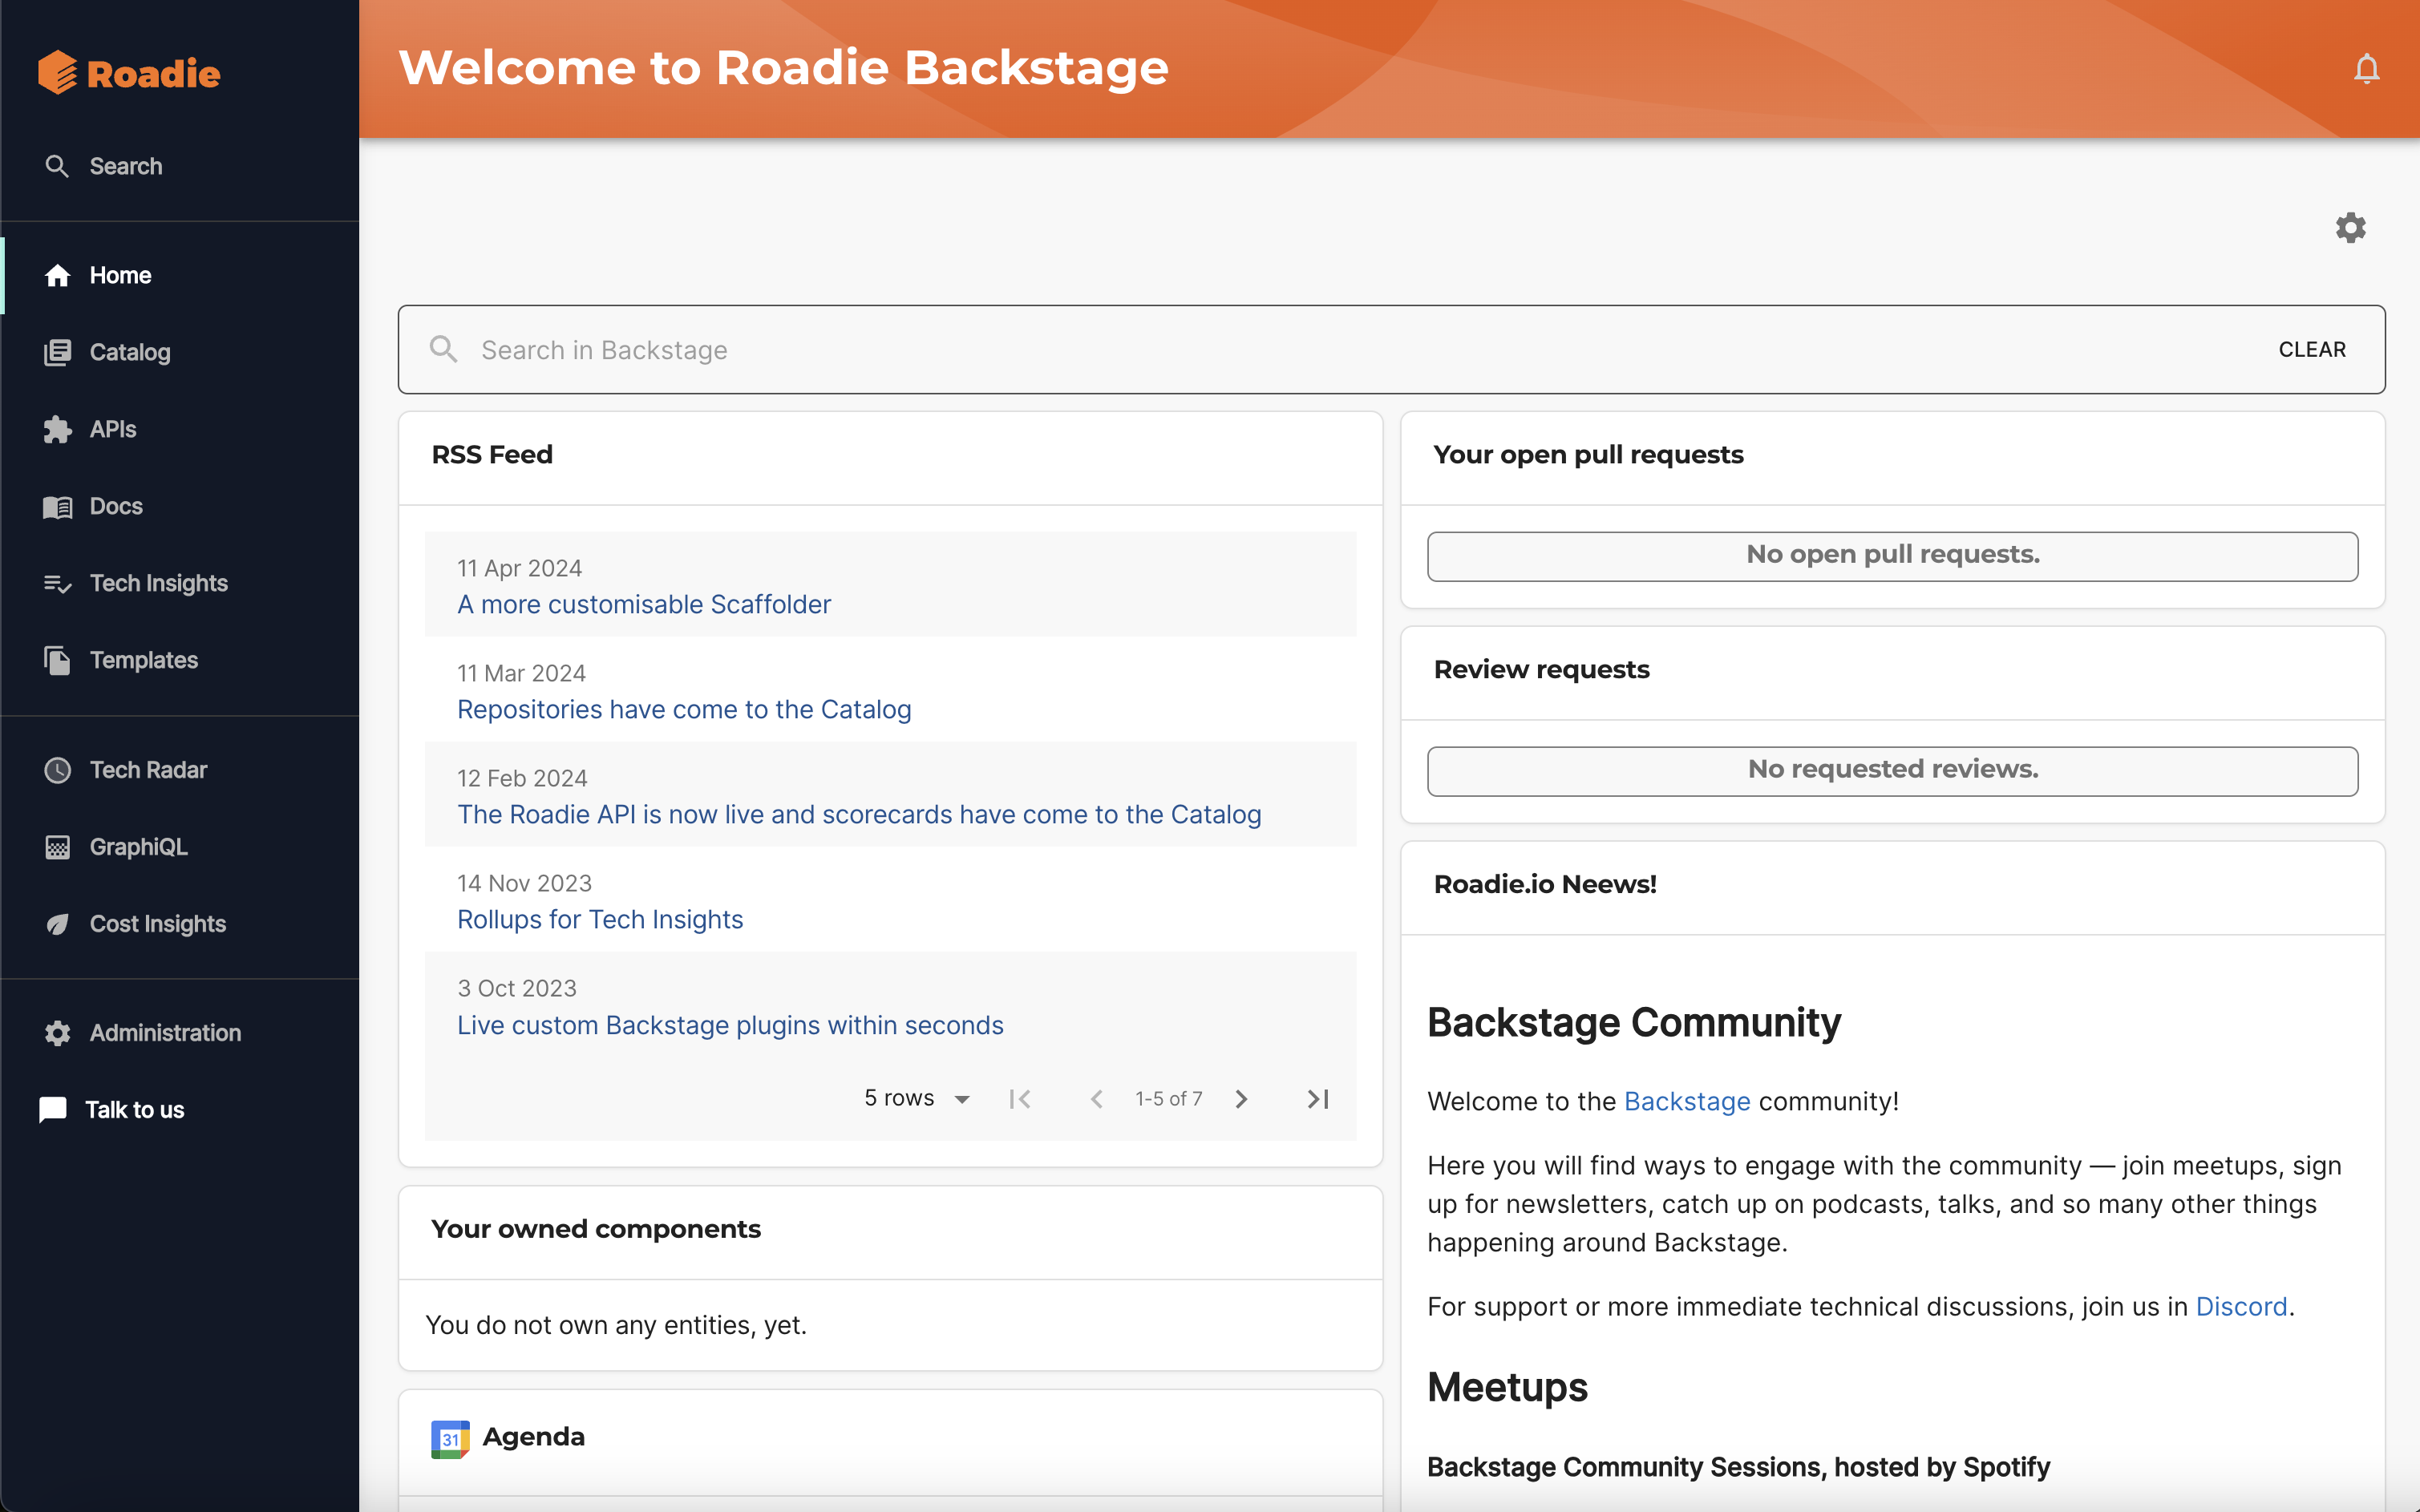Open the Discord link

click(x=2241, y=1306)
